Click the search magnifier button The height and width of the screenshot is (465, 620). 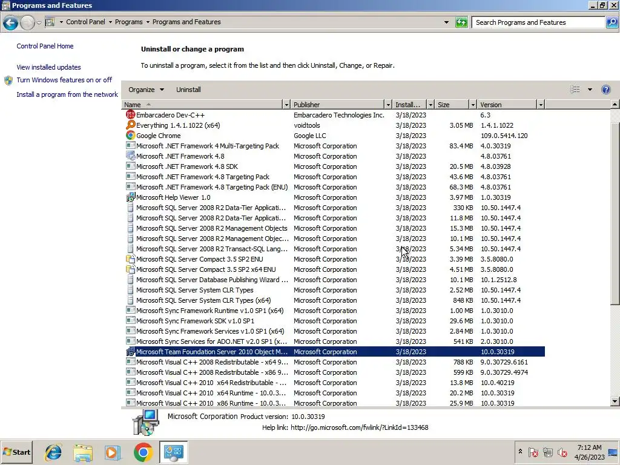[612, 22]
